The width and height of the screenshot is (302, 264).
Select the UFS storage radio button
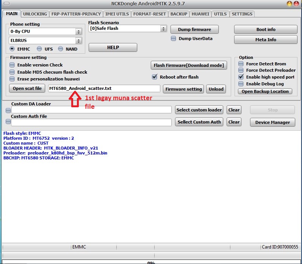pos(39,49)
